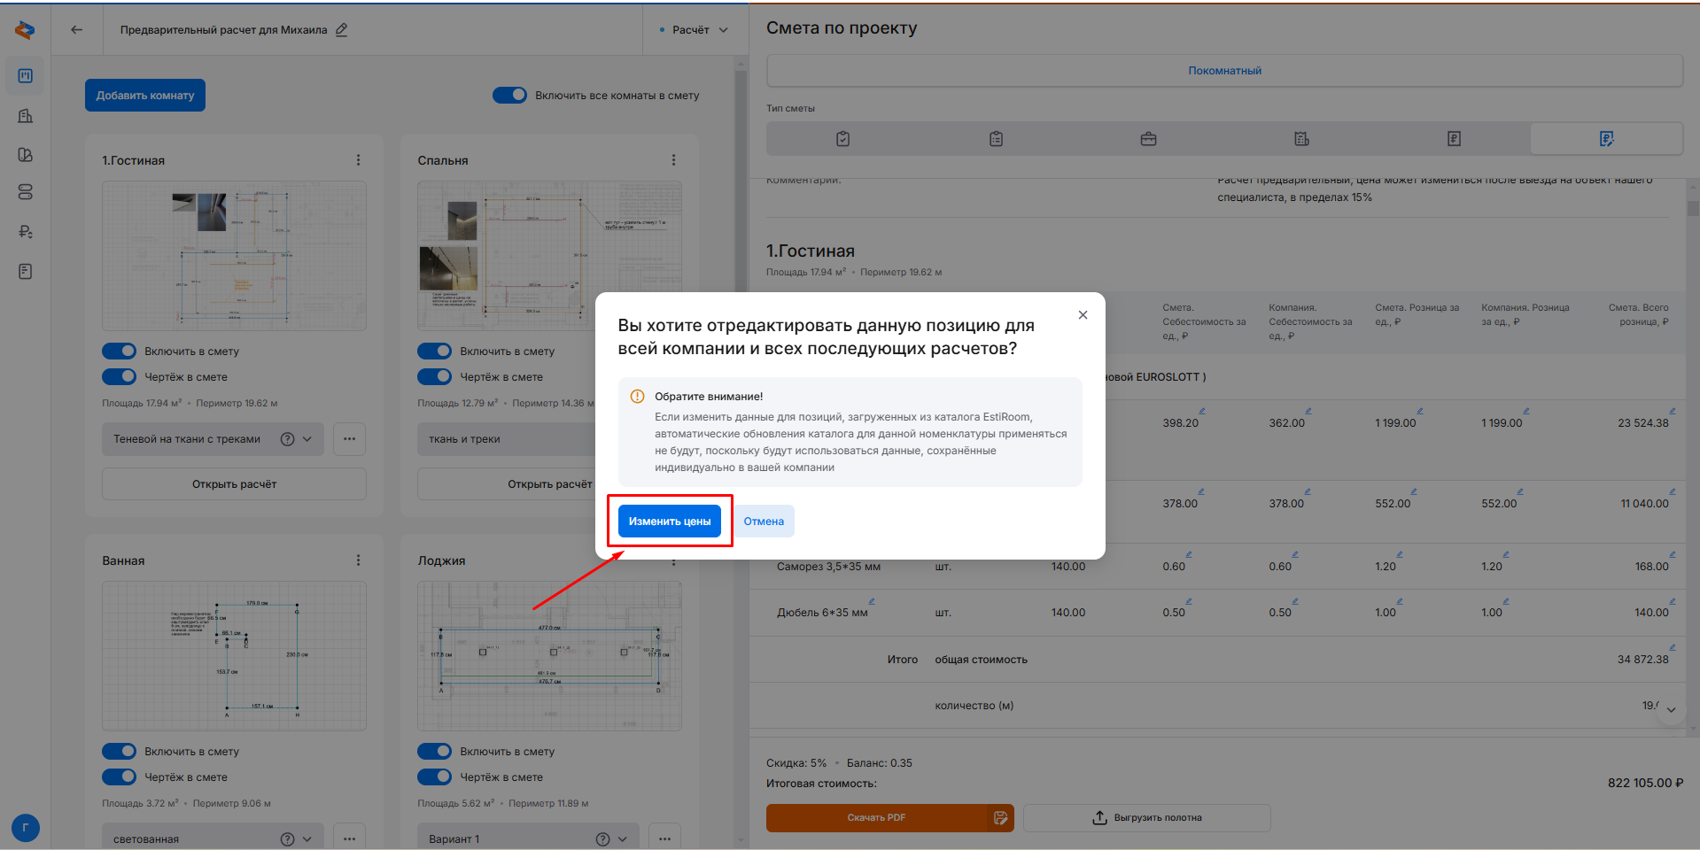
Task: Click the save icon beside Скачать PDF
Action: 1001,818
